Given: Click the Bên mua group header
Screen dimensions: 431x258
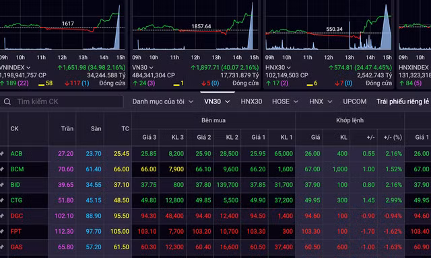Looking at the screenshot, I should pyautogui.click(x=213, y=120).
